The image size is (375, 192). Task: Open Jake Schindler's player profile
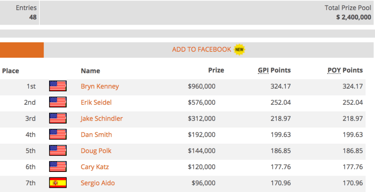point(101,118)
